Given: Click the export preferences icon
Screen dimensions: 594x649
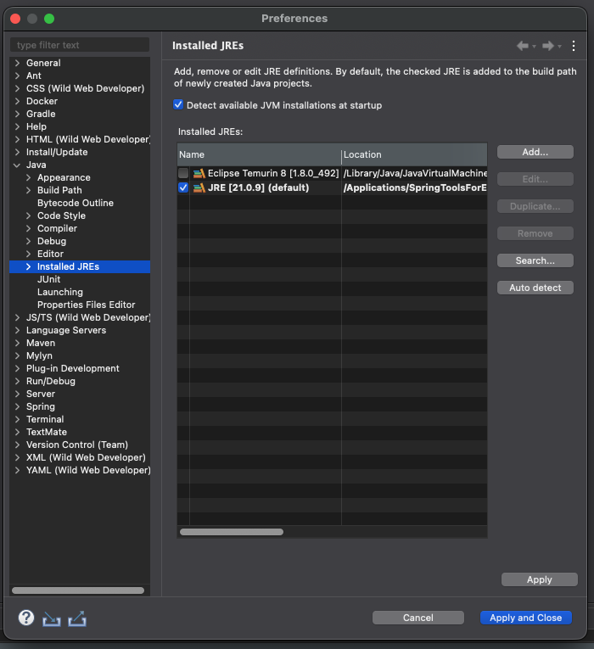Looking at the screenshot, I should [77, 618].
